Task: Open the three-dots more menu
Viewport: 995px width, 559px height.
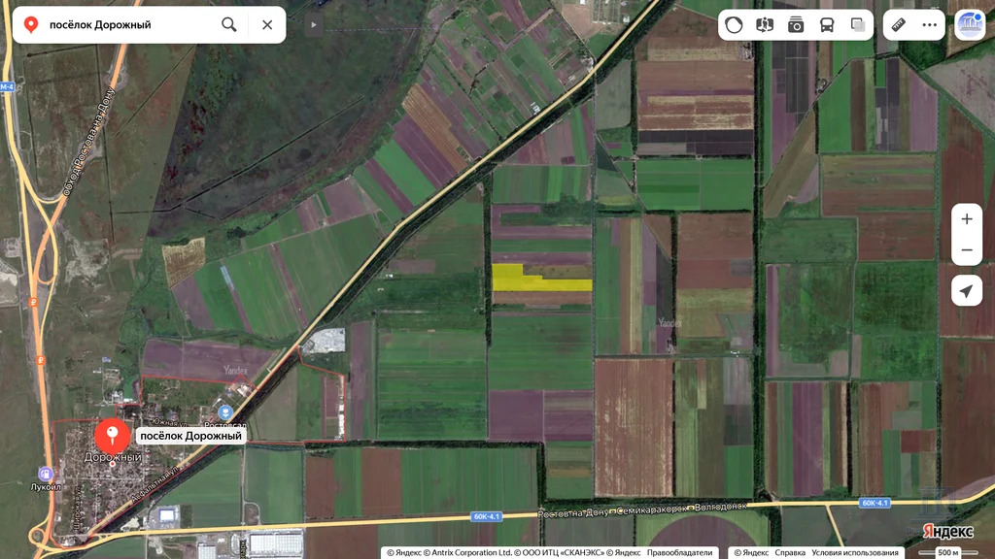Action: (x=930, y=25)
